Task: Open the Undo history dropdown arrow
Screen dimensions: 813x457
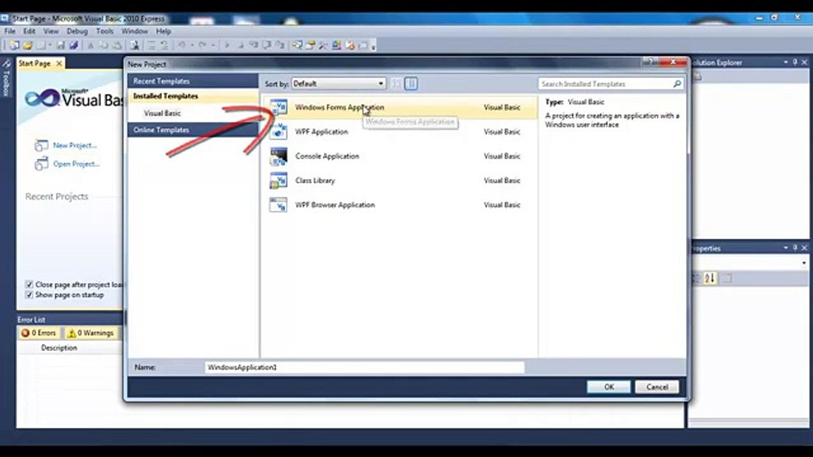Action: pyautogui.click(x=192, y=45)
